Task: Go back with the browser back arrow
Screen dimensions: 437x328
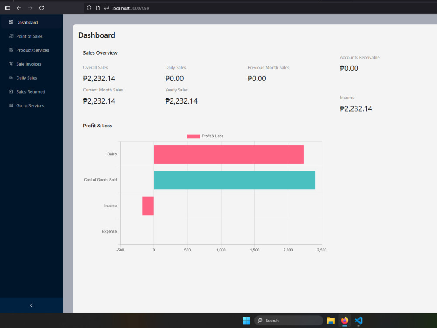Action: [x=19, y=8]
